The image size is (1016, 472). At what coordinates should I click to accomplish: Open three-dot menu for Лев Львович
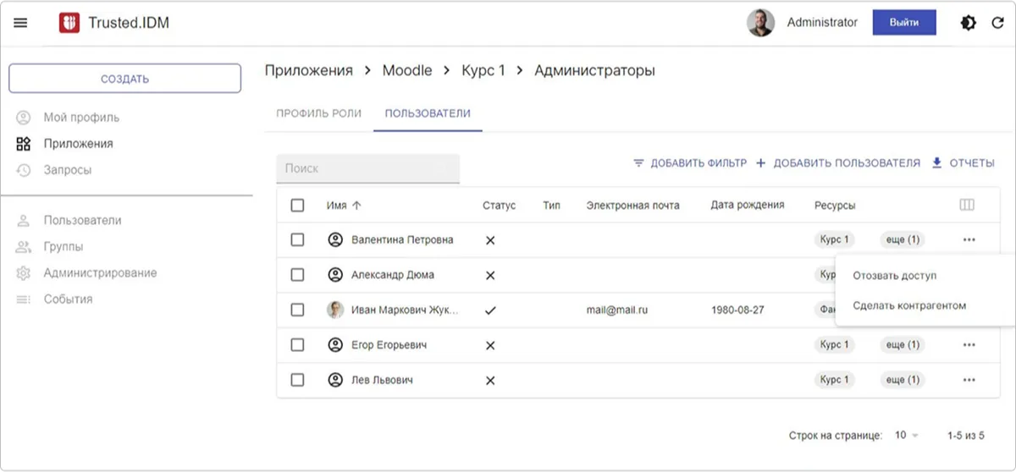tap(969, 381)
